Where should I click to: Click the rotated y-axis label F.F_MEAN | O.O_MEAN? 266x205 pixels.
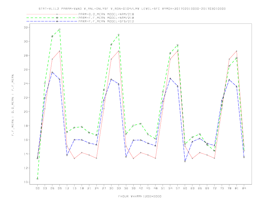coord(13,105)
